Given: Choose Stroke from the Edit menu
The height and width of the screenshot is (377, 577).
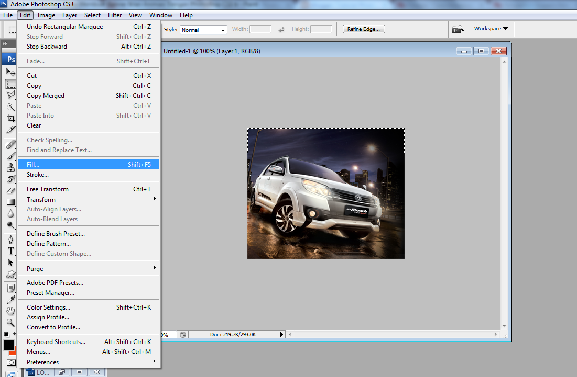Looking at the screenshot, I should coord(89,174).
